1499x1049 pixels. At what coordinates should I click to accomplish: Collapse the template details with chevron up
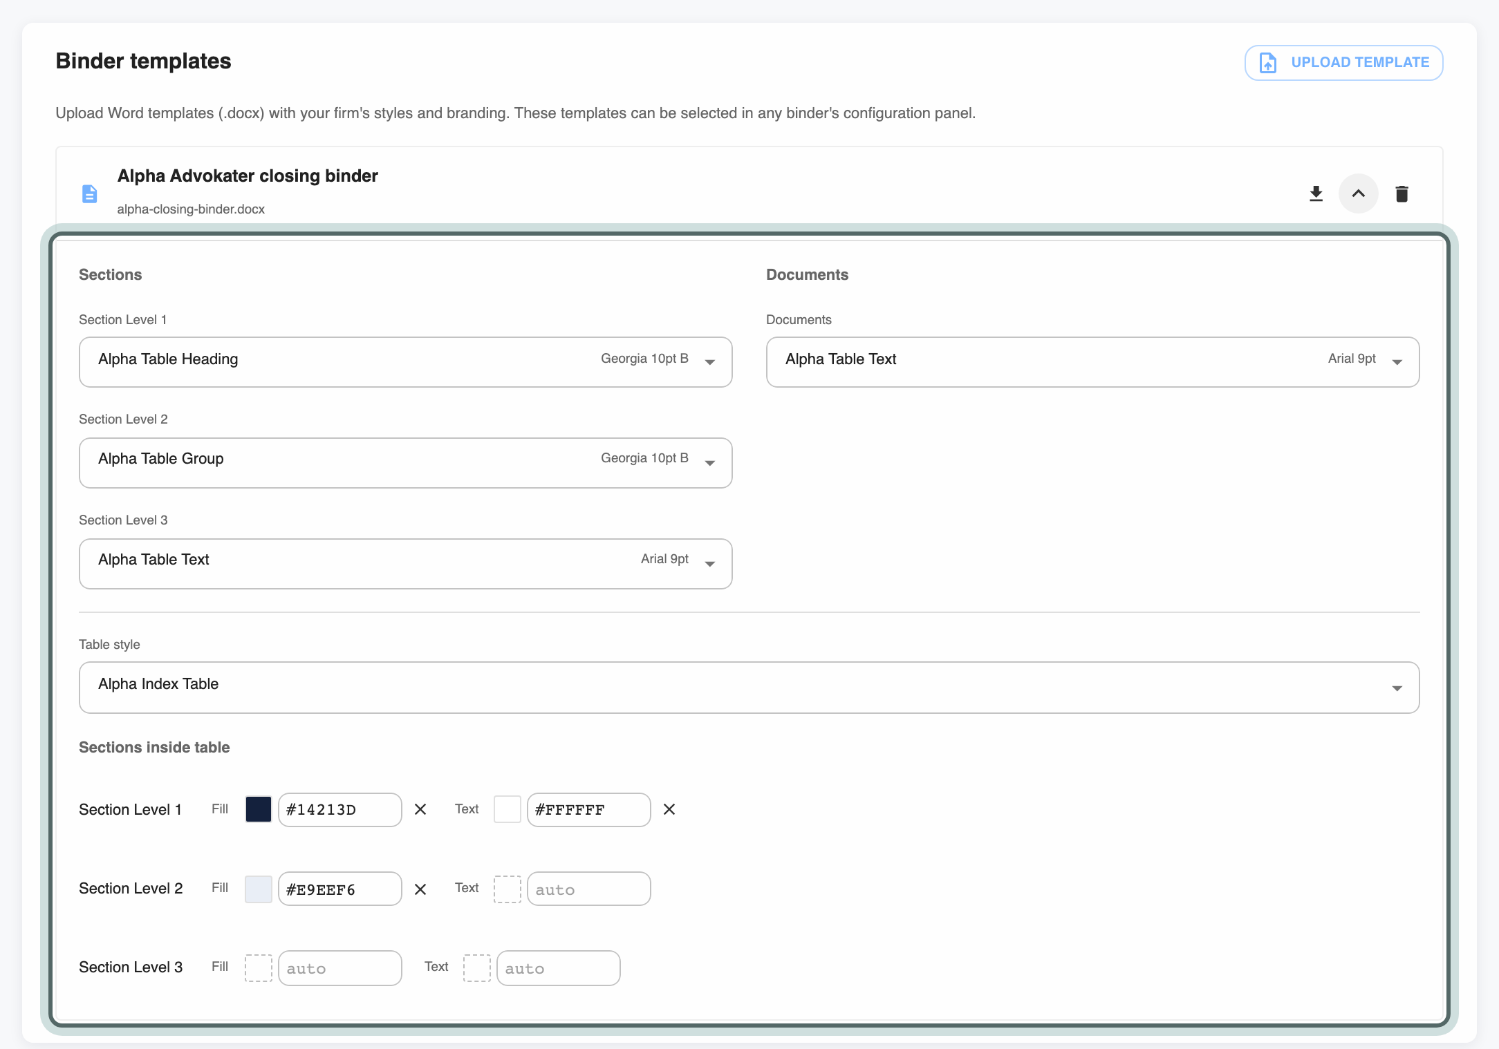click(1358, 194)
